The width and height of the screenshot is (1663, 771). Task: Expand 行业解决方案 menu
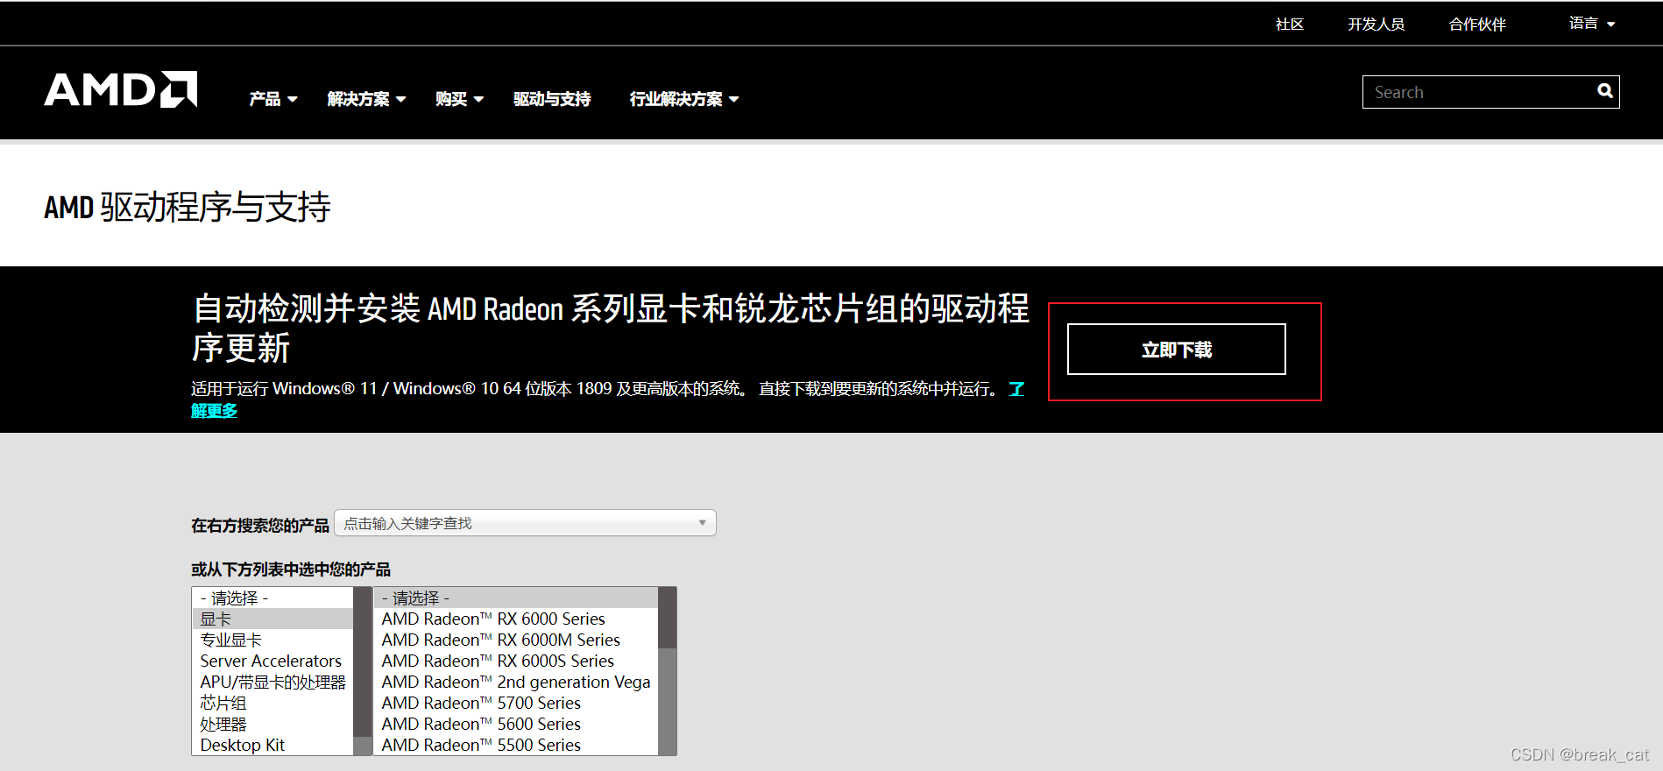pyautogui.click(x=684, y=99)
